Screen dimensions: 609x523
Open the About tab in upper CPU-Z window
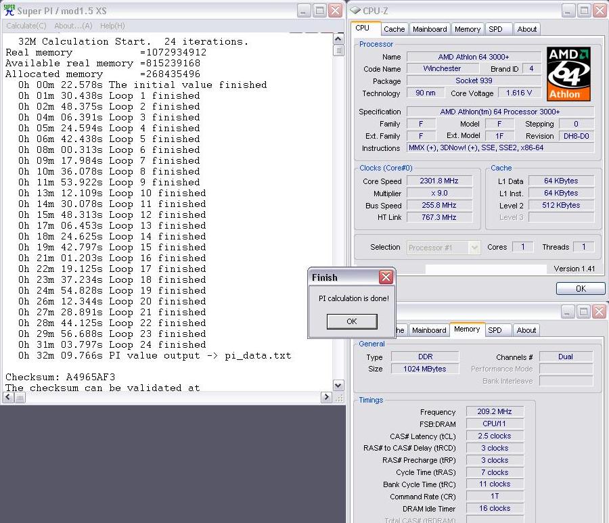click(x=526, y=29)
